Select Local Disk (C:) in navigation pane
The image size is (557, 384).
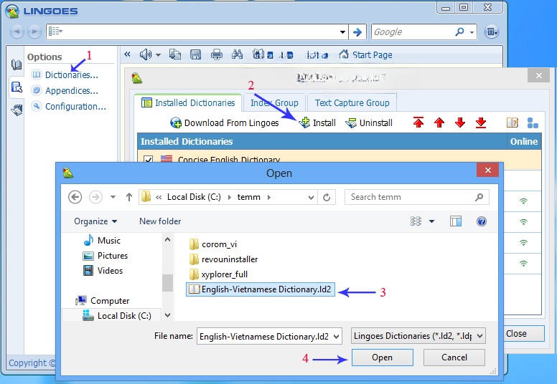(x=117, y=315)
